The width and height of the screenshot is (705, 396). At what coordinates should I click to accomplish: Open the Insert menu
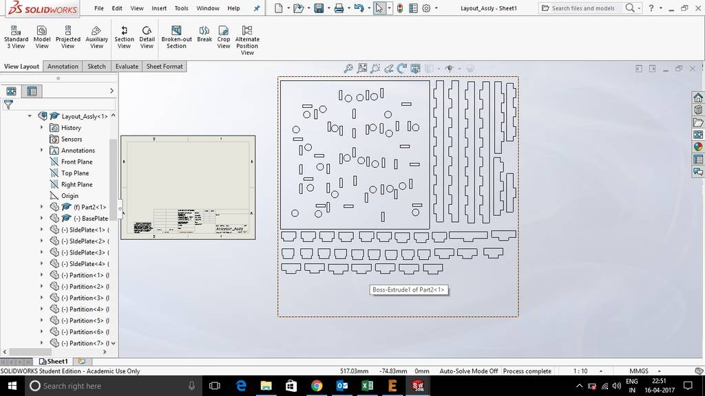pos(159,8)
